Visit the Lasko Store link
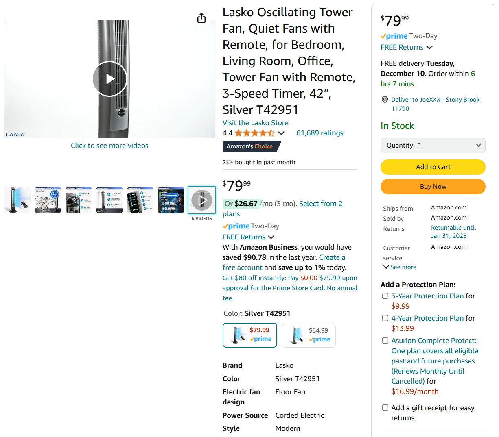499x437 pixels. coord(255,123)
